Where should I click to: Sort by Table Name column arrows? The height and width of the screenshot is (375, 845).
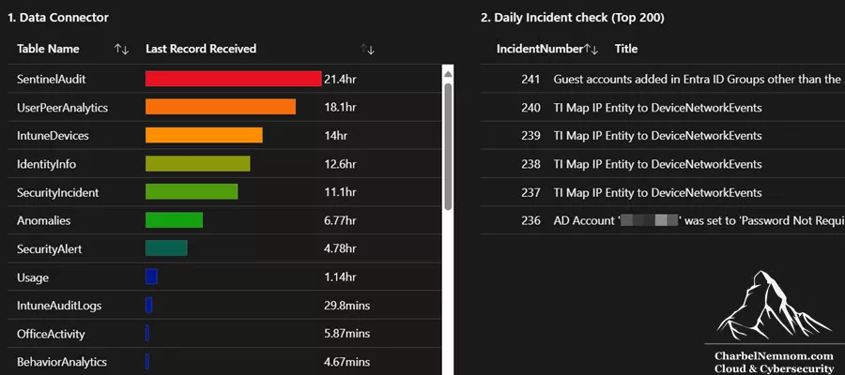pyautogui.click(x=122, y=50)
